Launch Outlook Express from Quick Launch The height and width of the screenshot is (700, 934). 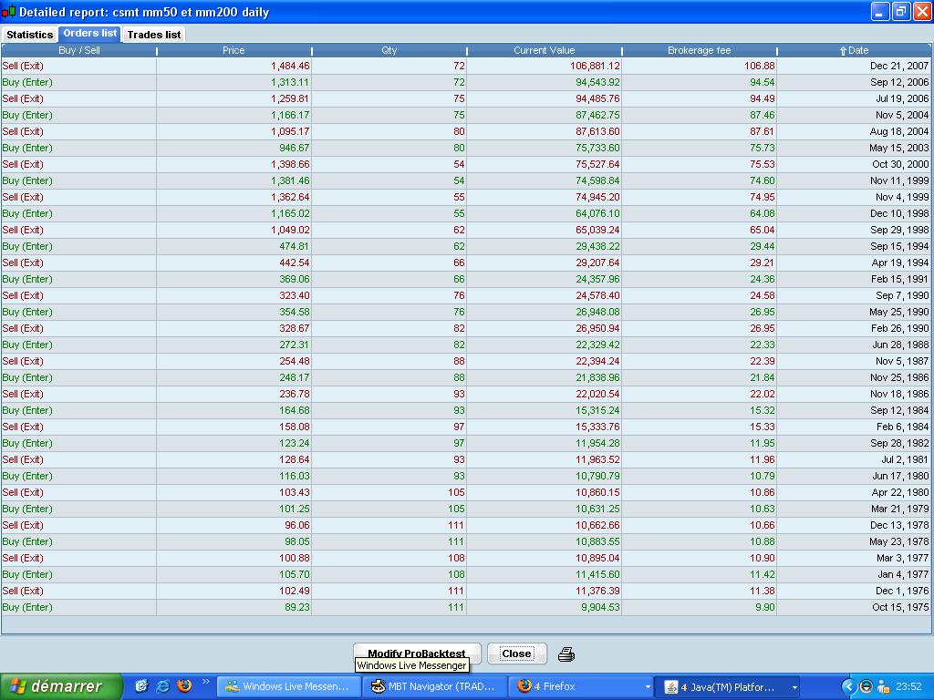pyautogui.click(x=142, y=686)
